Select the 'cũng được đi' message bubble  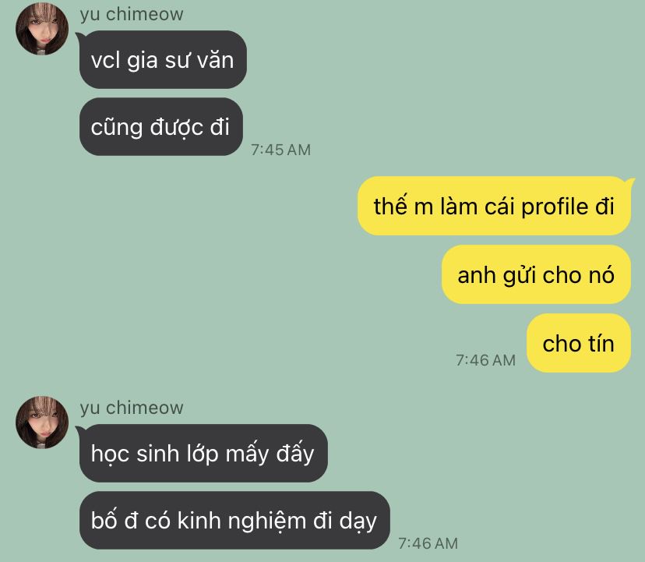coord(160,127)
